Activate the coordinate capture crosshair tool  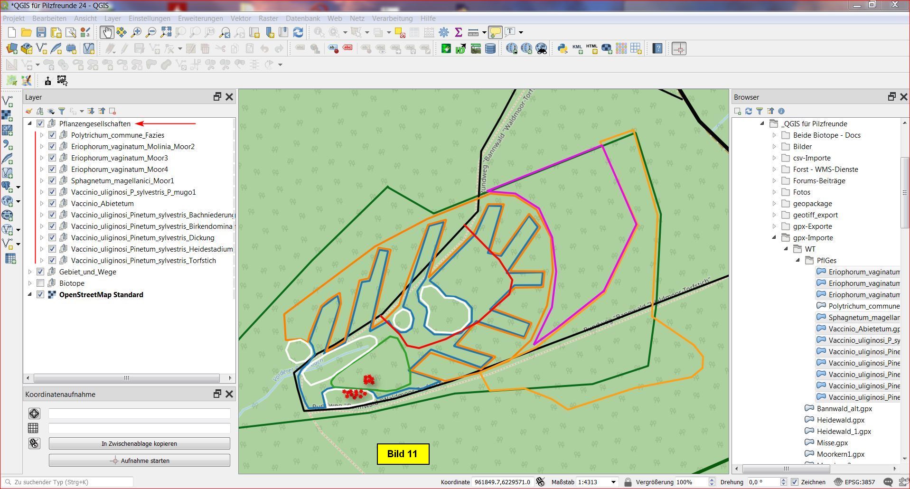coord(679,48)
